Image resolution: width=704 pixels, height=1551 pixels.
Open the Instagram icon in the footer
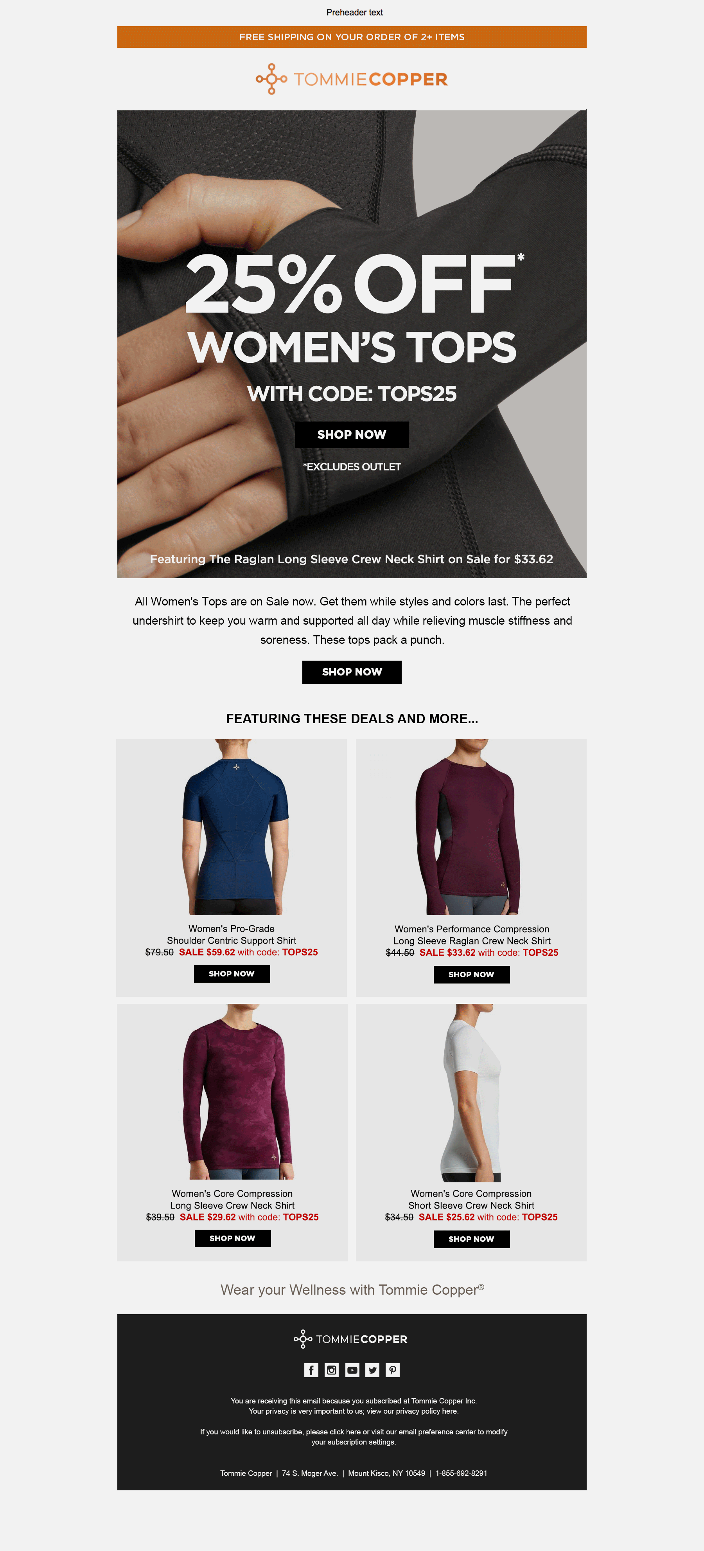tap(332, 1370)
